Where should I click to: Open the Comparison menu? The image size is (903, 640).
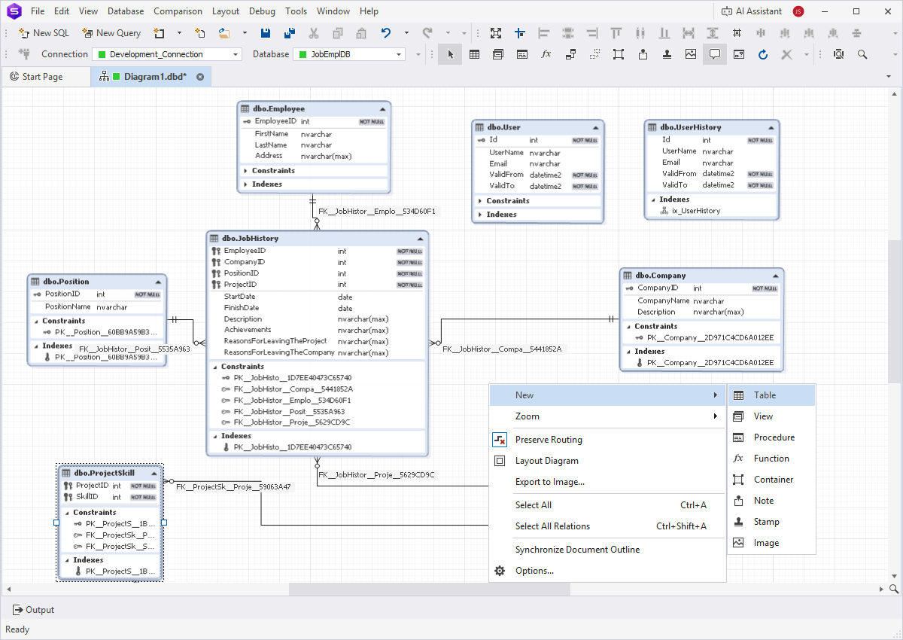pos(178,11)
